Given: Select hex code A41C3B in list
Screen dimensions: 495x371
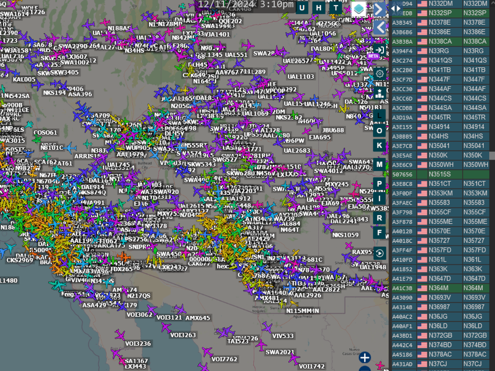Looking at the screenshot, I should [x=402, y=288].
